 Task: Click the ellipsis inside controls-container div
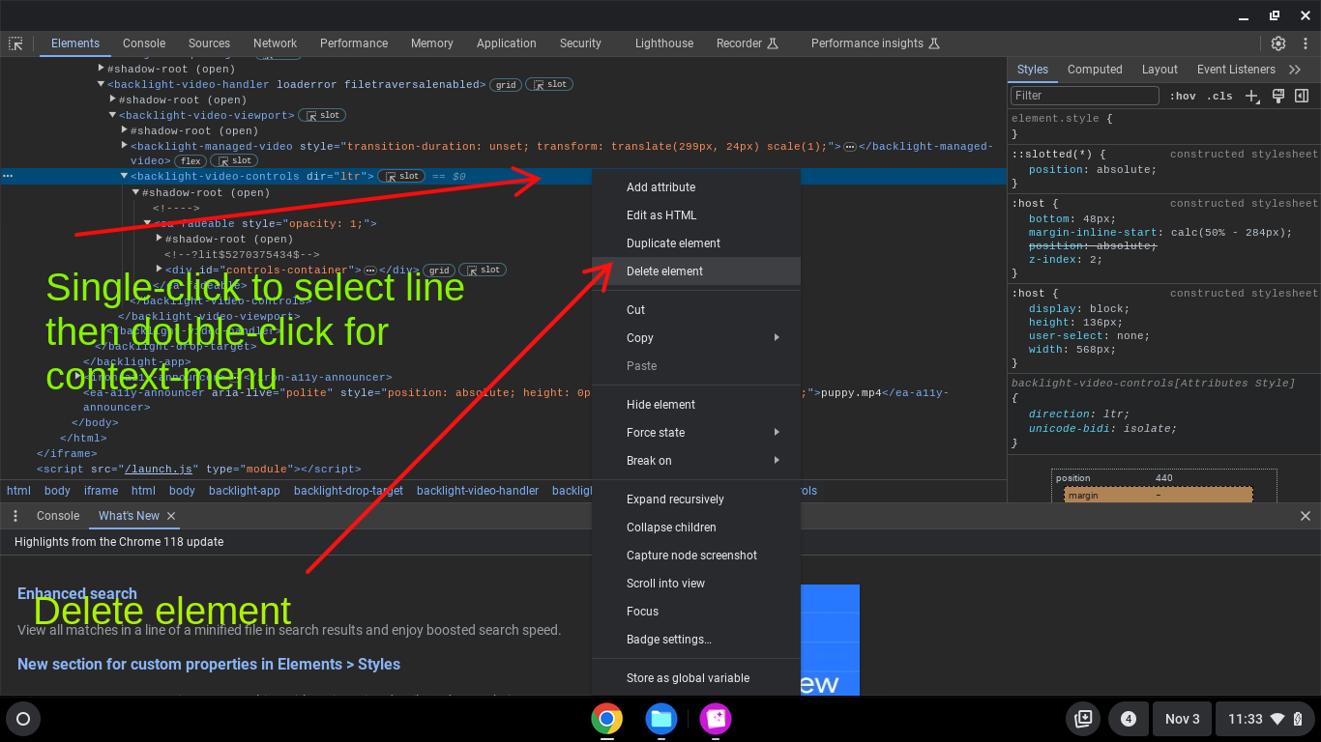(x=369, y=271)
